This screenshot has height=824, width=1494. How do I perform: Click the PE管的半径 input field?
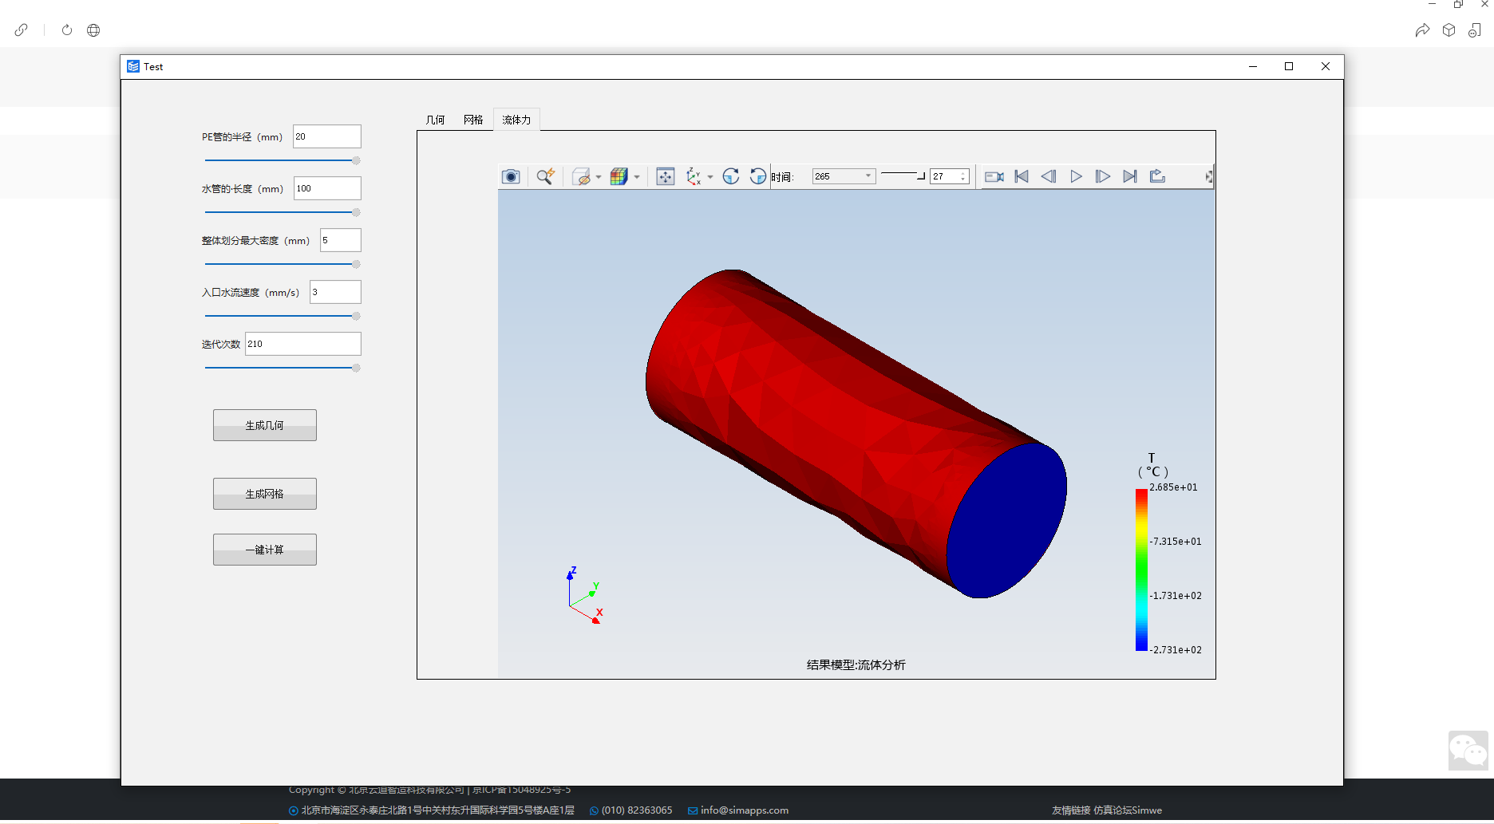point(327,136)
